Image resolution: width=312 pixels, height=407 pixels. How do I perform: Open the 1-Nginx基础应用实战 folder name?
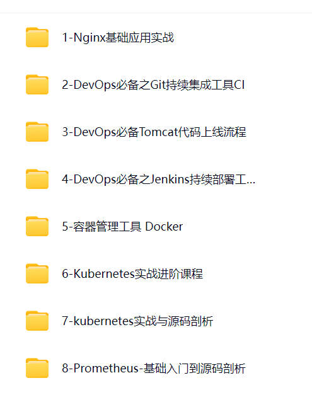[x=118, y=38]
